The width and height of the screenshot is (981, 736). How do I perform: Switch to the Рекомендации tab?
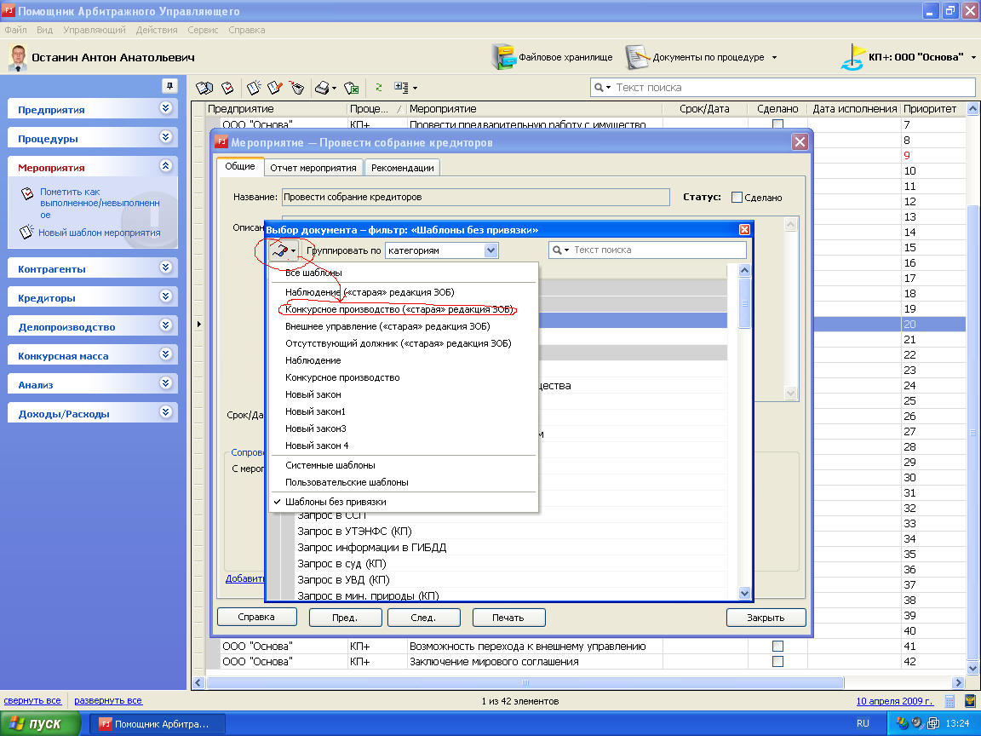click(x=402, y=168)
